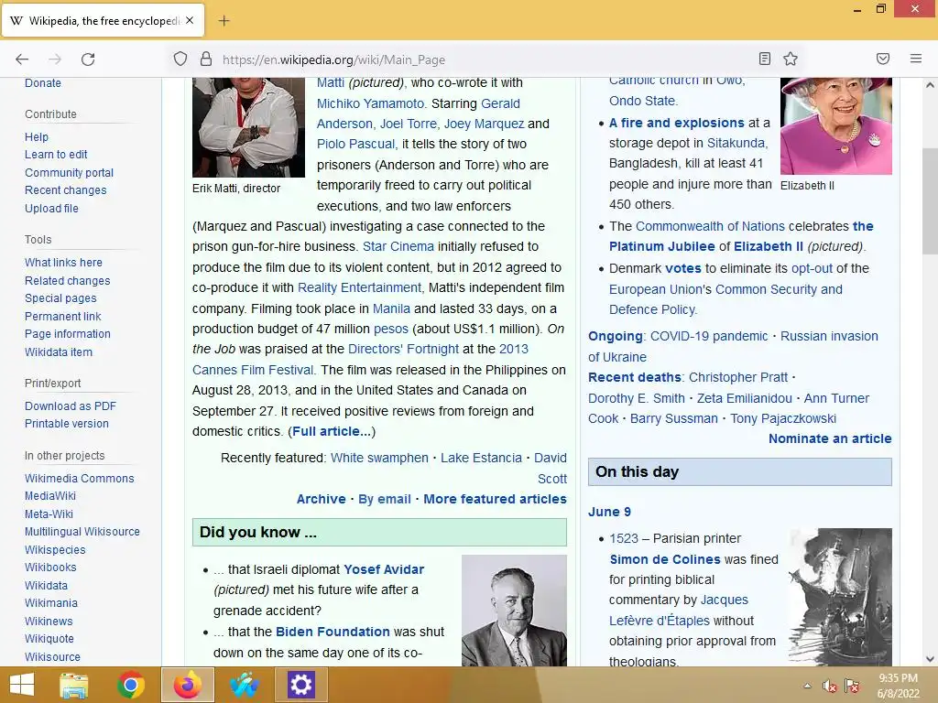The image size is (938, 703).
Task: Click the By email link
Action: point(384,499)
